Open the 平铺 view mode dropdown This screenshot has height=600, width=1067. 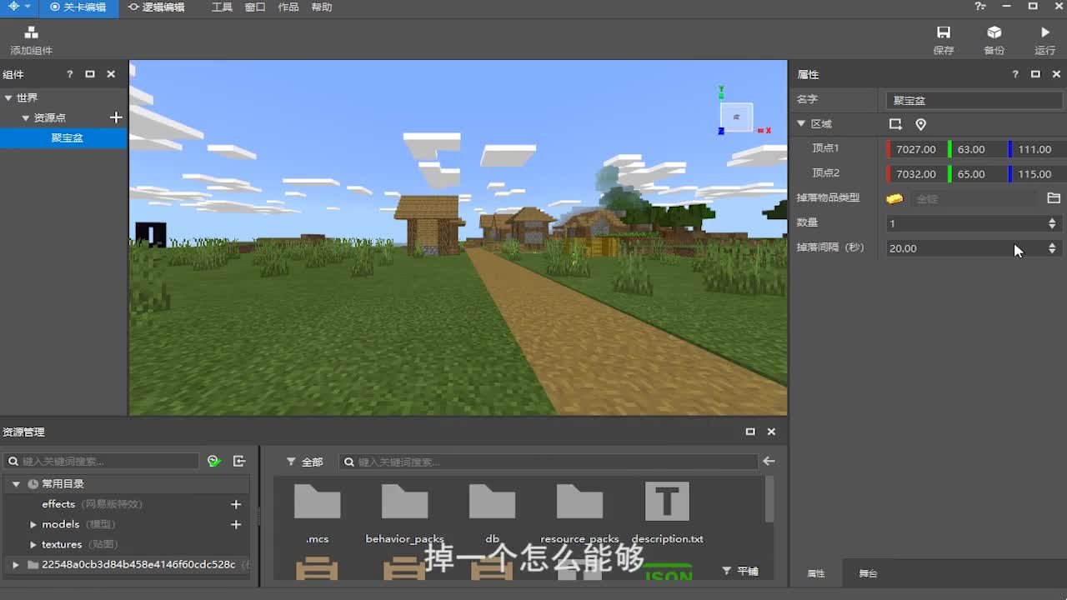[x=740, y=571]
